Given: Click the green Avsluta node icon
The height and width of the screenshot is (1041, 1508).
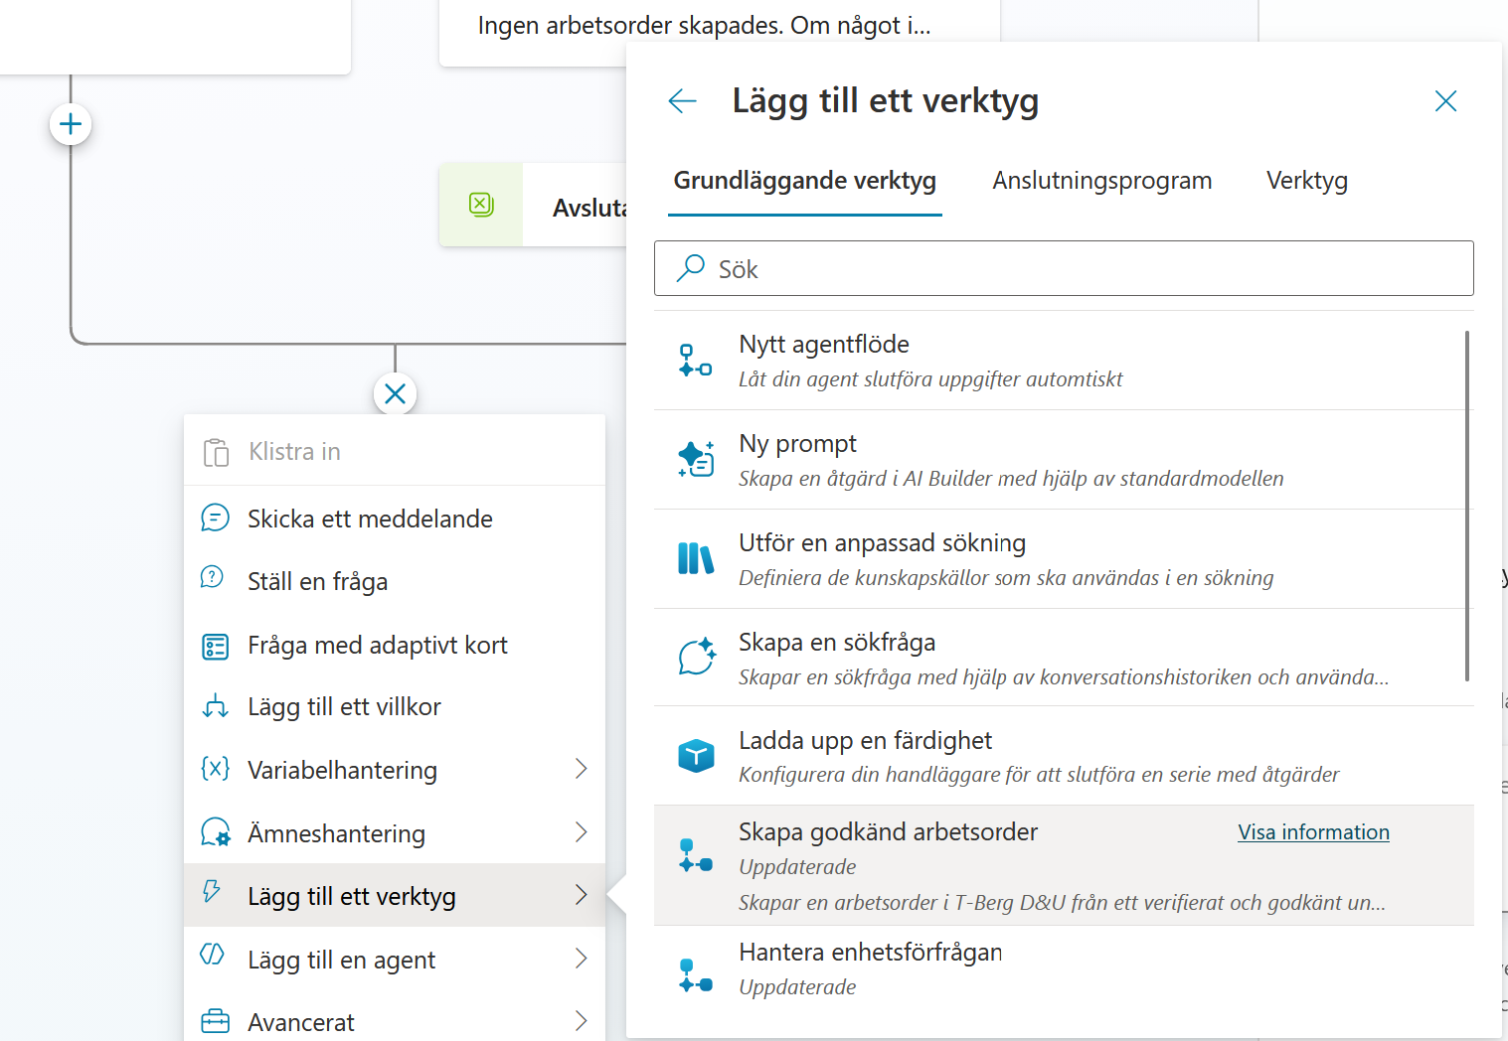Looking at the screenshot, I should (481, 205).
